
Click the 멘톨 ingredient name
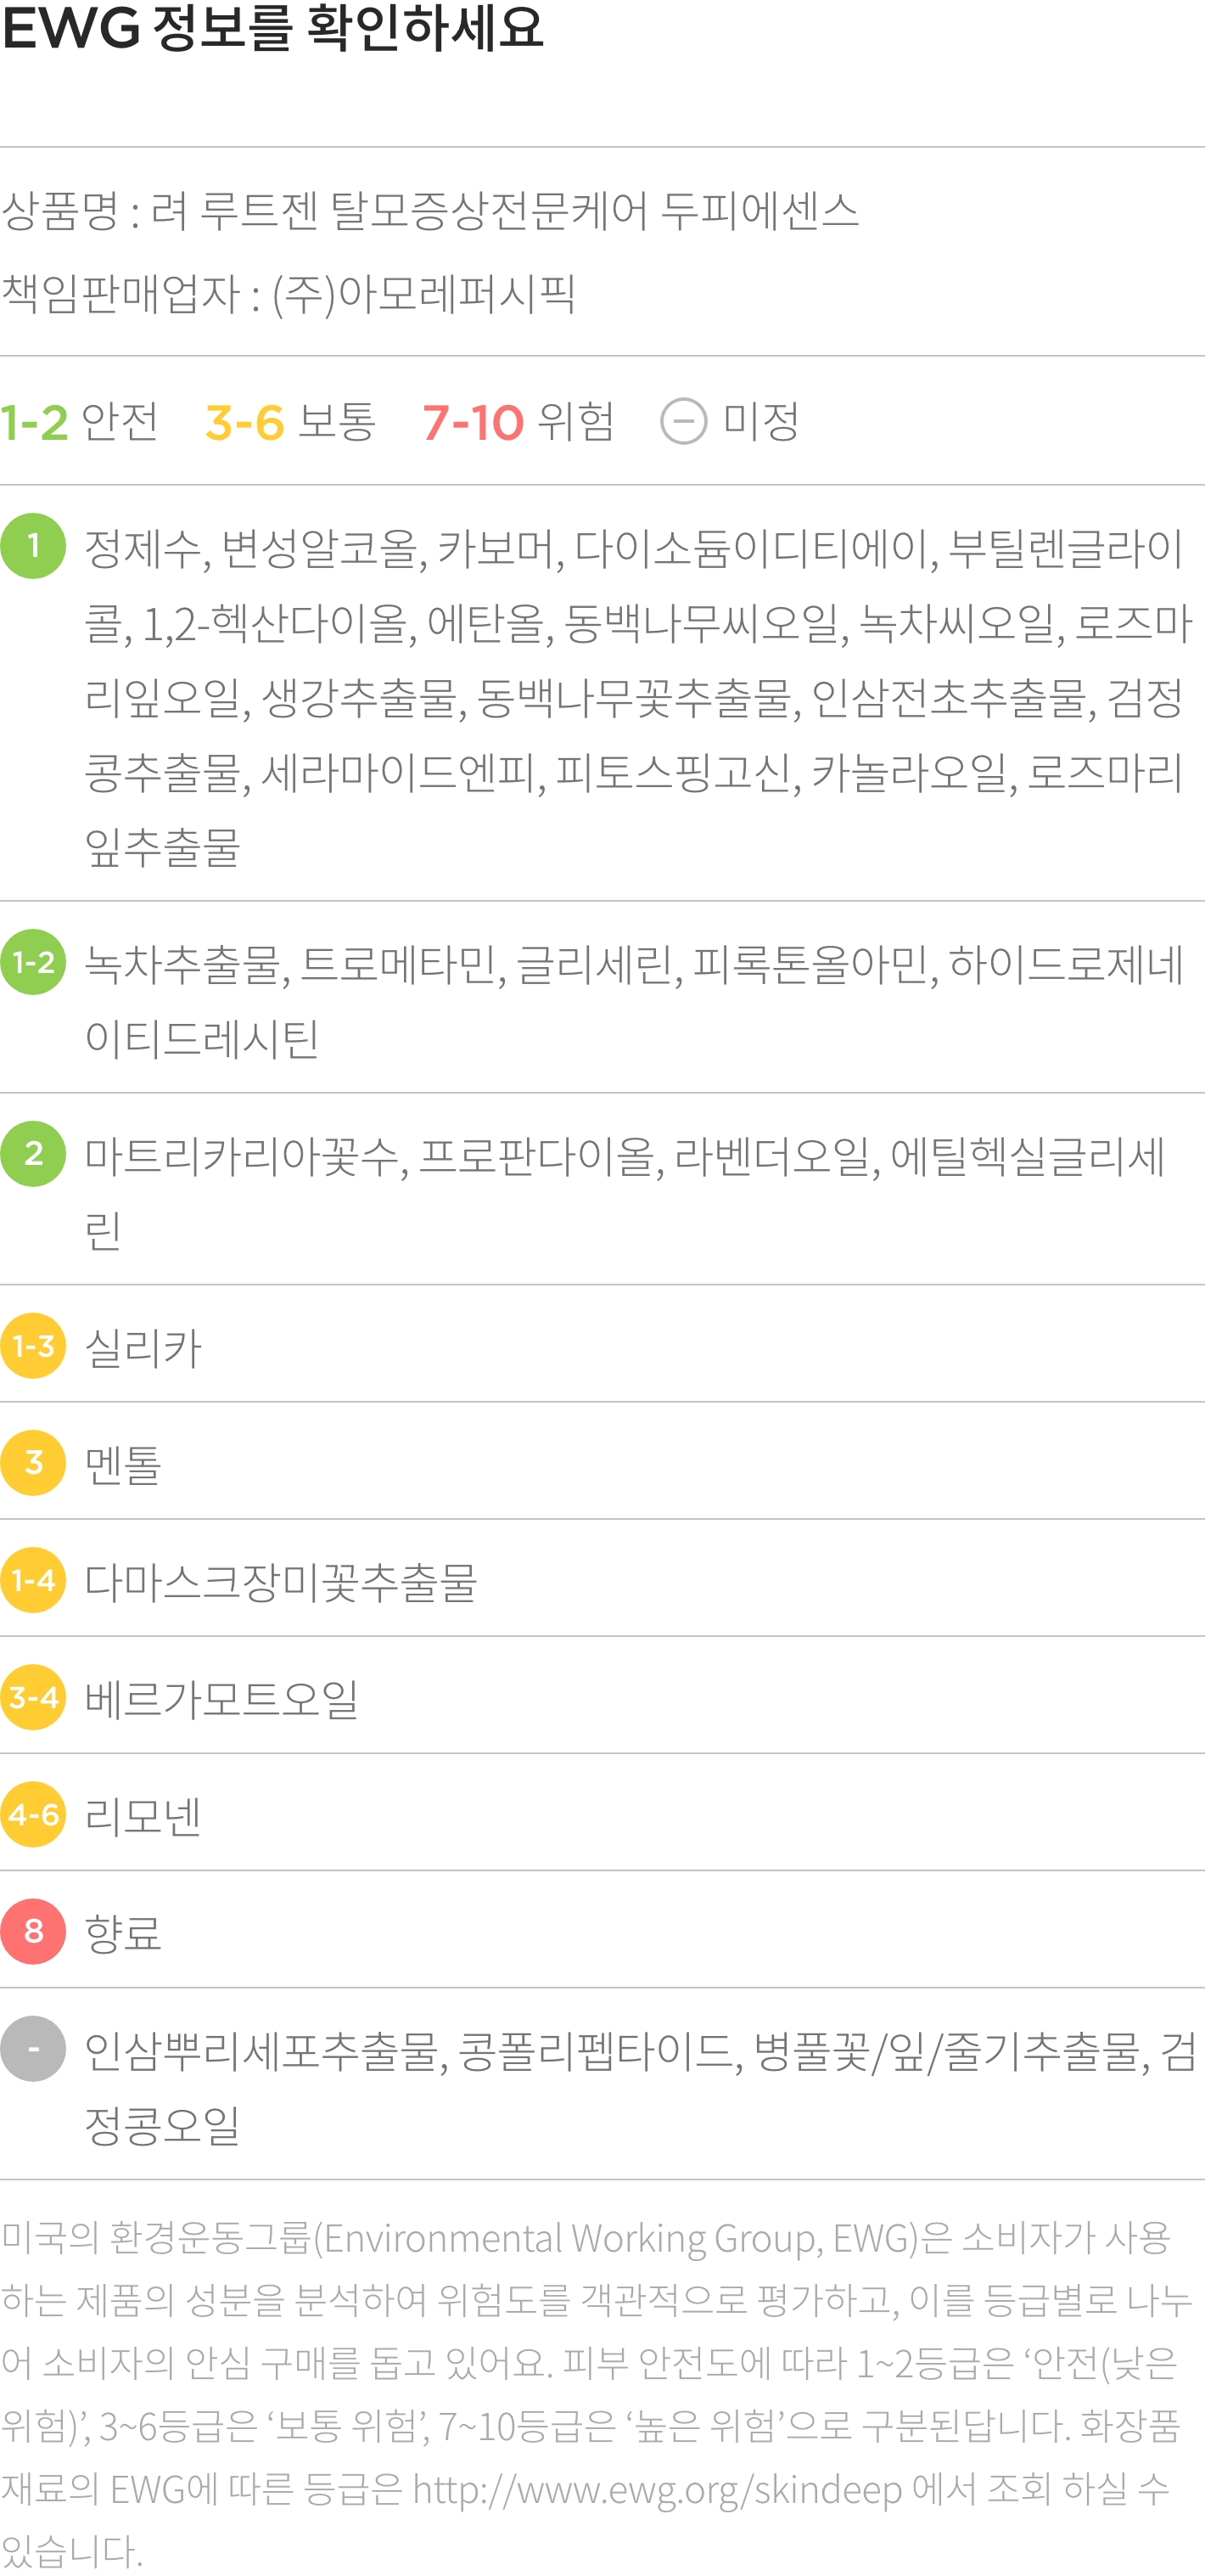[123, 1464]
